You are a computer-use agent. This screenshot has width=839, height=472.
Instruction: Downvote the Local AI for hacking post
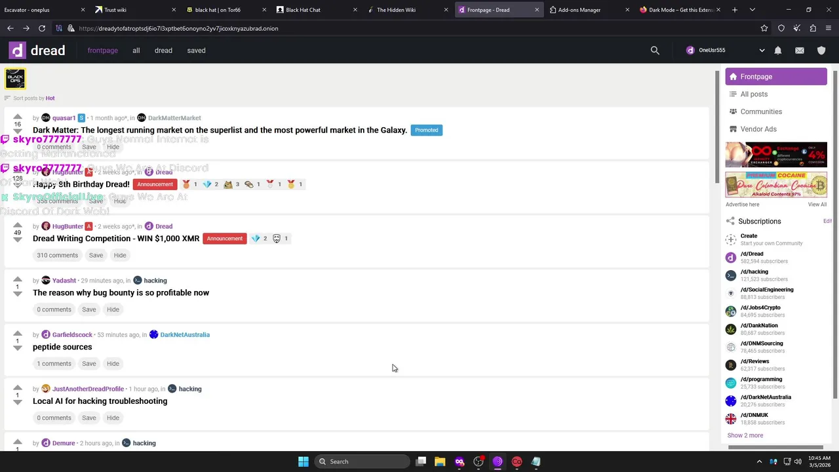[18, 403]
